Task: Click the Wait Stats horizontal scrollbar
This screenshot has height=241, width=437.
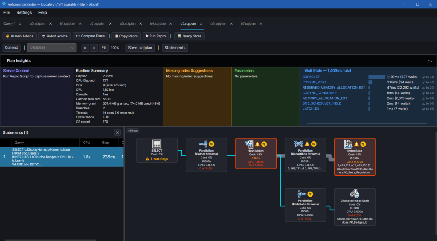Action: pyautogui.click(x=367, y=123)
